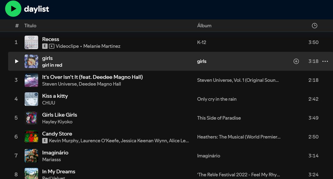
Task: Open artist Hayley Kiyoko
Action: click(x=57, y=122)
